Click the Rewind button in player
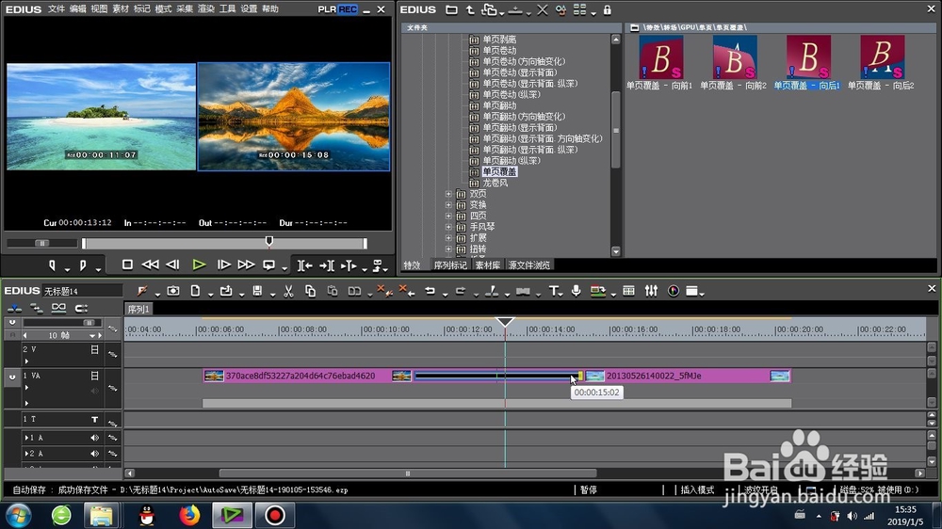The image size is (942, 529). (150, 264)
